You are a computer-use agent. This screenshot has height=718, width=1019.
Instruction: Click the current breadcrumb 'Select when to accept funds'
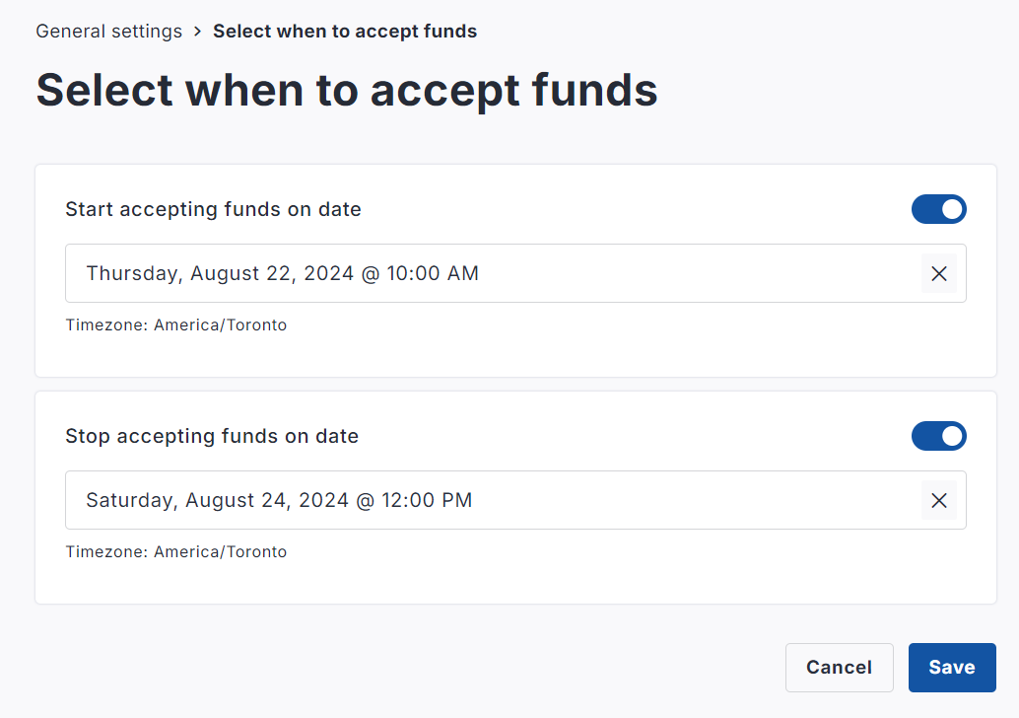click(345, 32)
